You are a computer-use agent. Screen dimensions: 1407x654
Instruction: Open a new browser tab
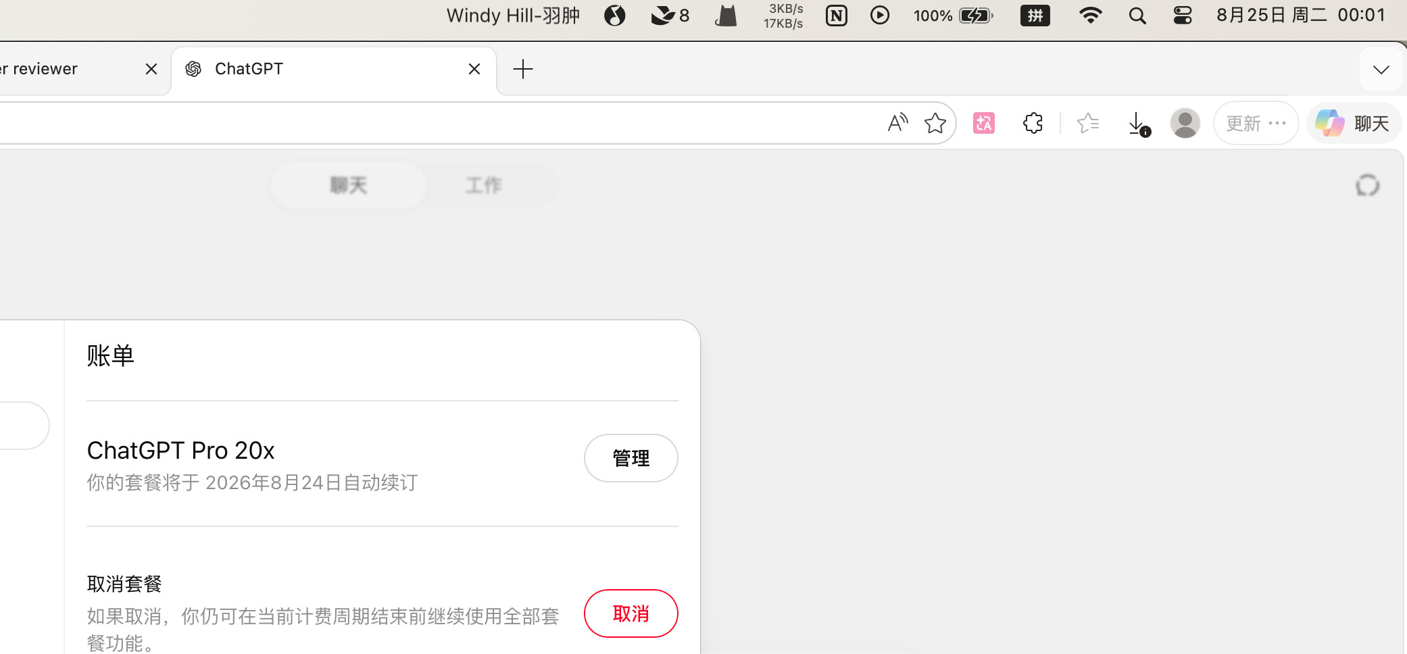[523, 69]
